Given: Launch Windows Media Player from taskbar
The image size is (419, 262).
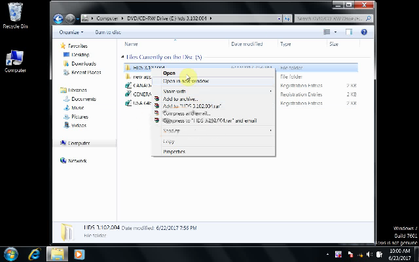Looking at the screenshot, I should [x=79, y=254].
